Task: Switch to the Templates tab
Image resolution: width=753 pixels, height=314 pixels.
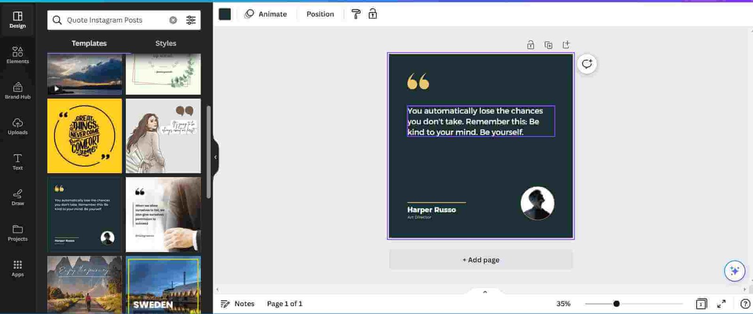Action: click(x=89, y=43)
